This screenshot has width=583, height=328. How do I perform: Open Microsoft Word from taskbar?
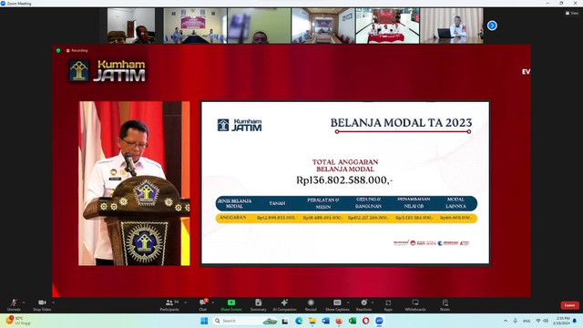click(326, 321)
